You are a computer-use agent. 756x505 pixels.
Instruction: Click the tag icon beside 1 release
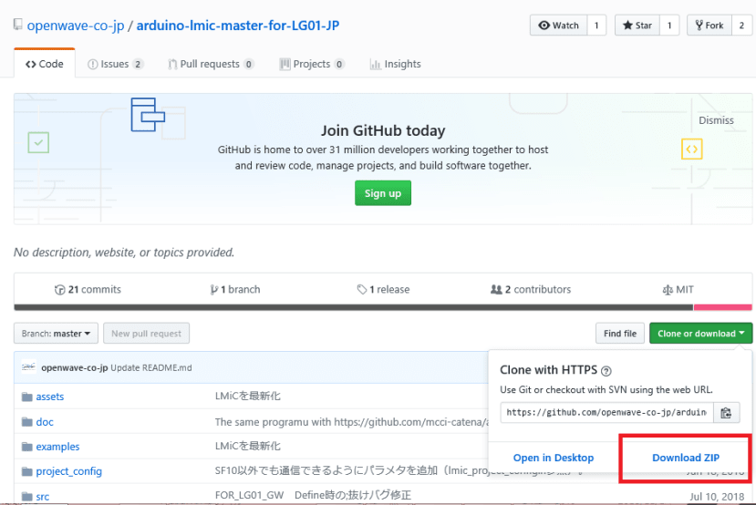pos(362,290)
